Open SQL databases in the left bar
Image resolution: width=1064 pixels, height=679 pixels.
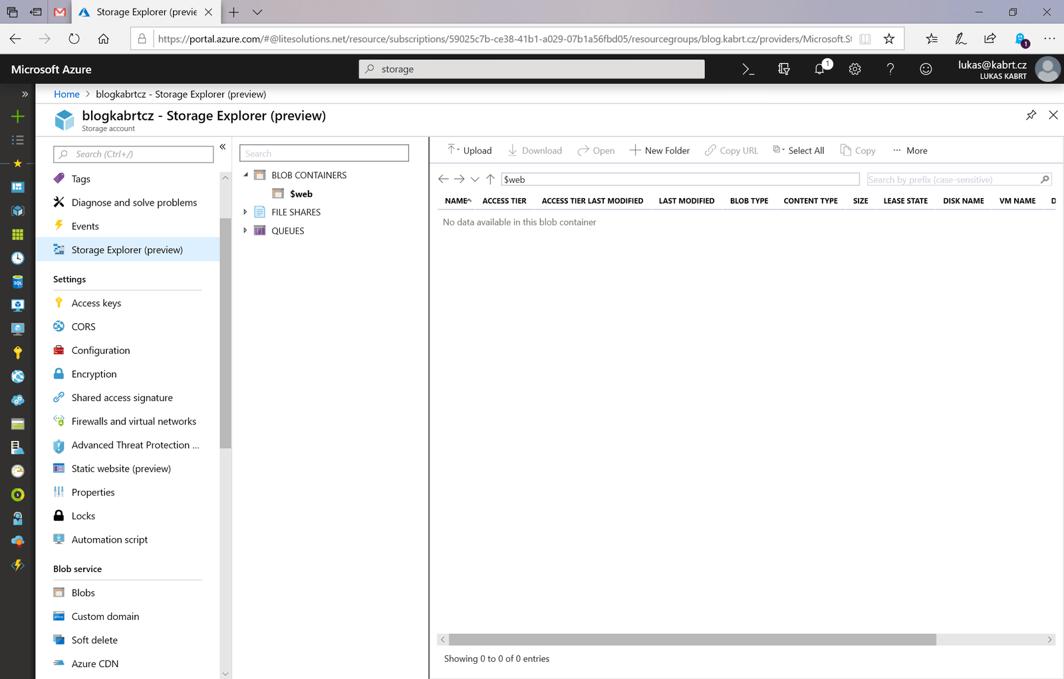point(18,282)
